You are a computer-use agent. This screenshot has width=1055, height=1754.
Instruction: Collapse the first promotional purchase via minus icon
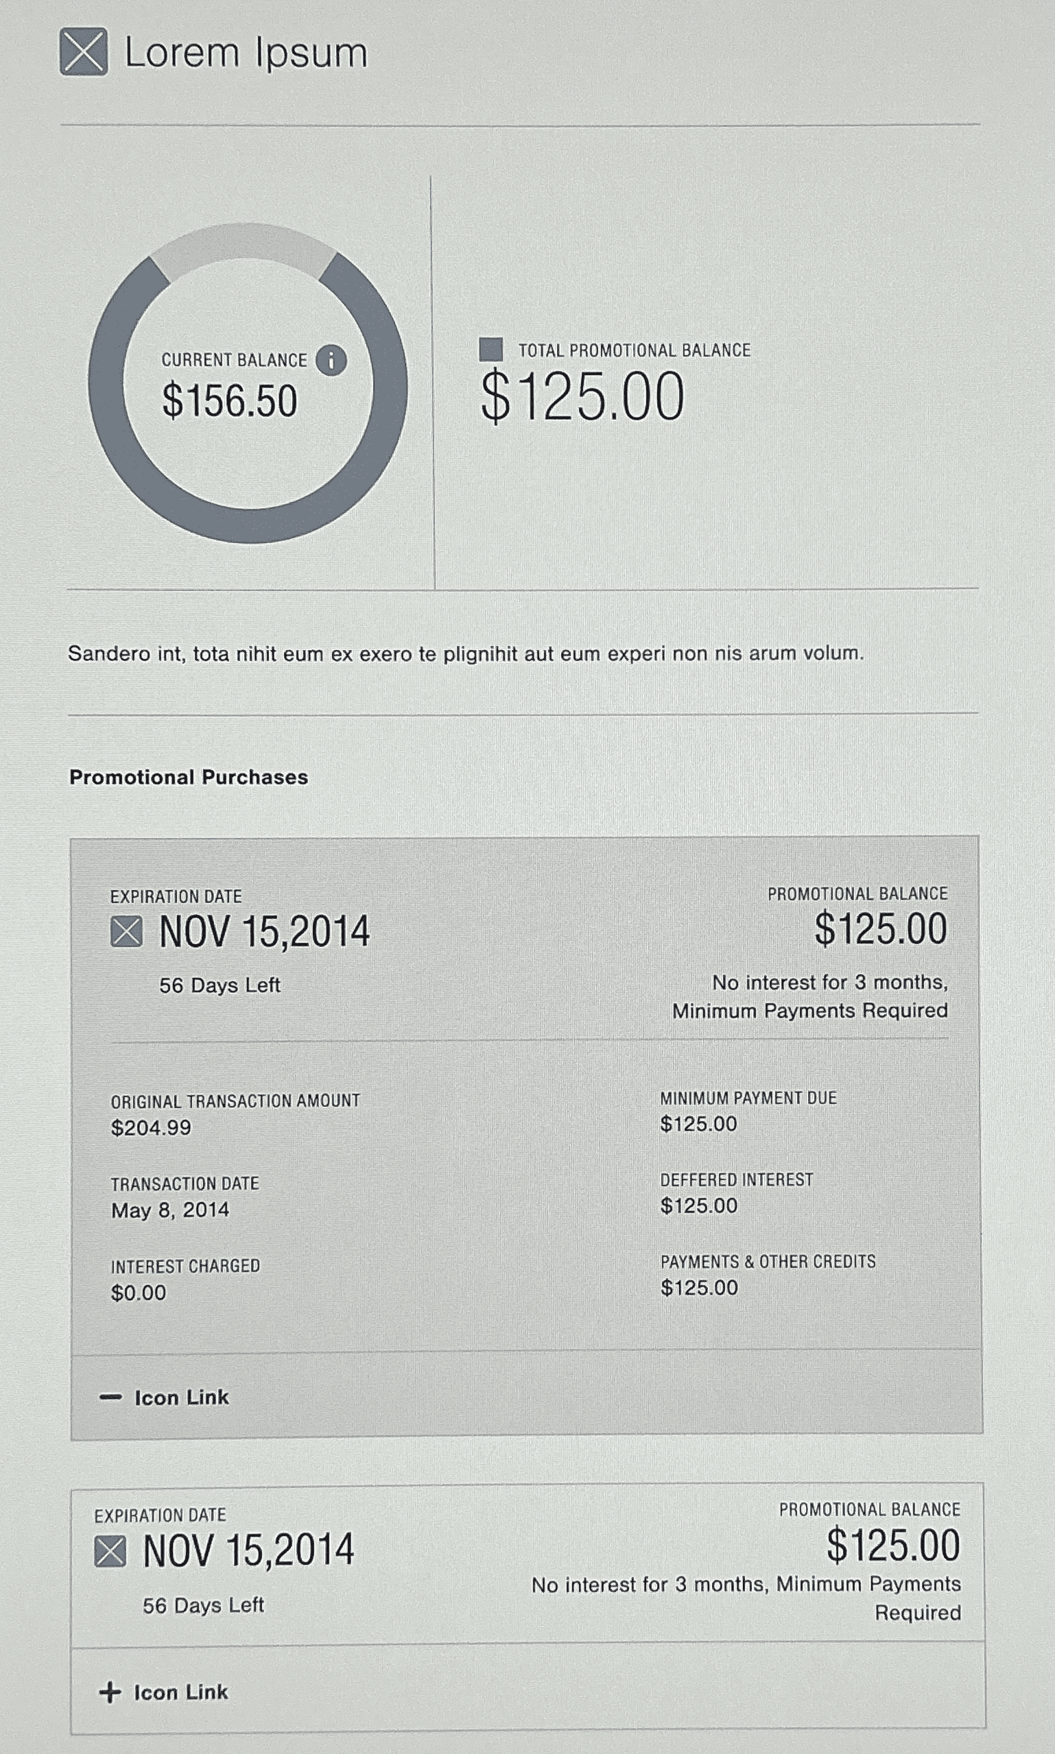pyautogui.click(x=110, y=1397)
